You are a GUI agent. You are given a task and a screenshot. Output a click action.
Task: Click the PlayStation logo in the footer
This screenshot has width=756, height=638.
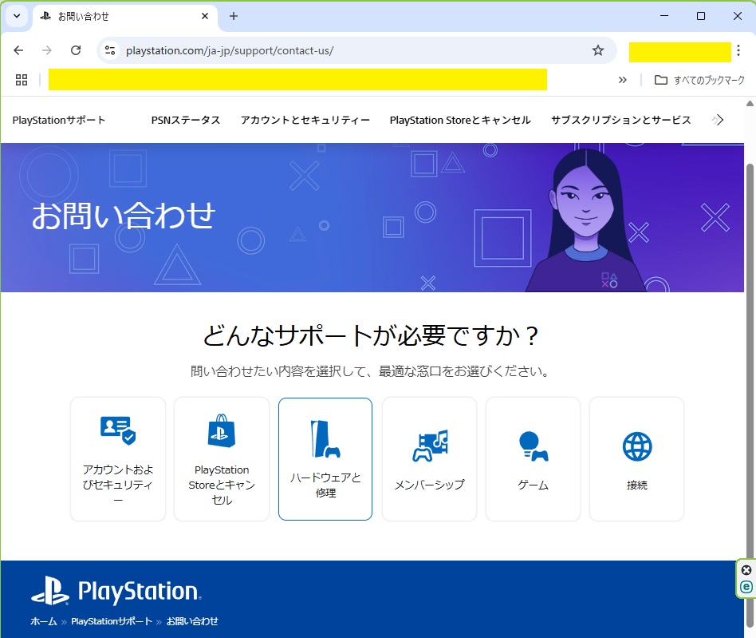coord(116,592)
